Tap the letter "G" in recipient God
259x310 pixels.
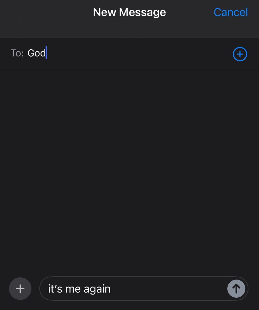click(x=31, y=53)
